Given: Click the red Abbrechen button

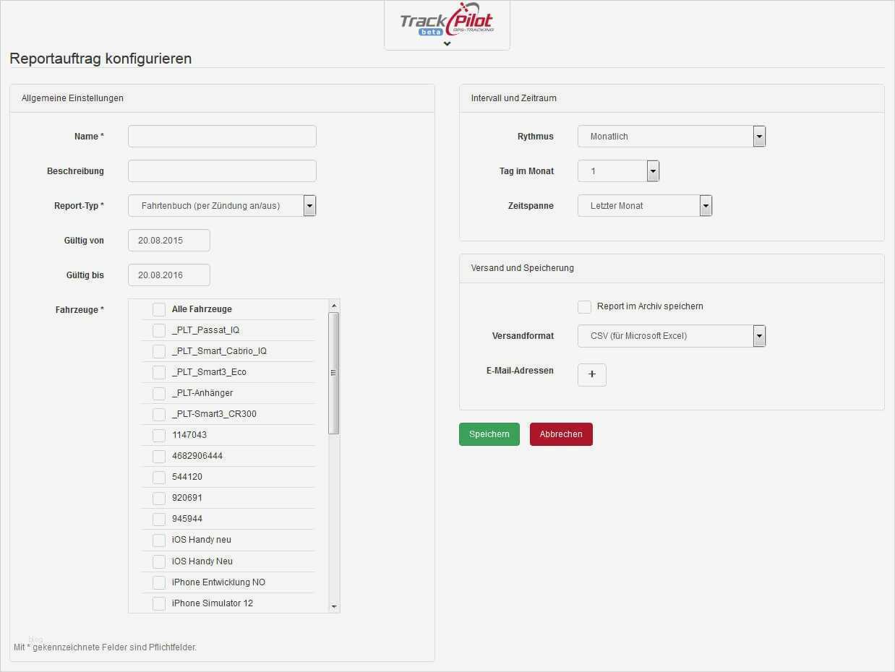Looking at the screenshot, I should 561,434.
